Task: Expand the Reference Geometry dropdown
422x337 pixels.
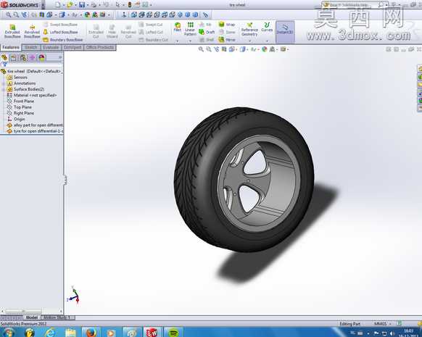Action: click(249, 41)
